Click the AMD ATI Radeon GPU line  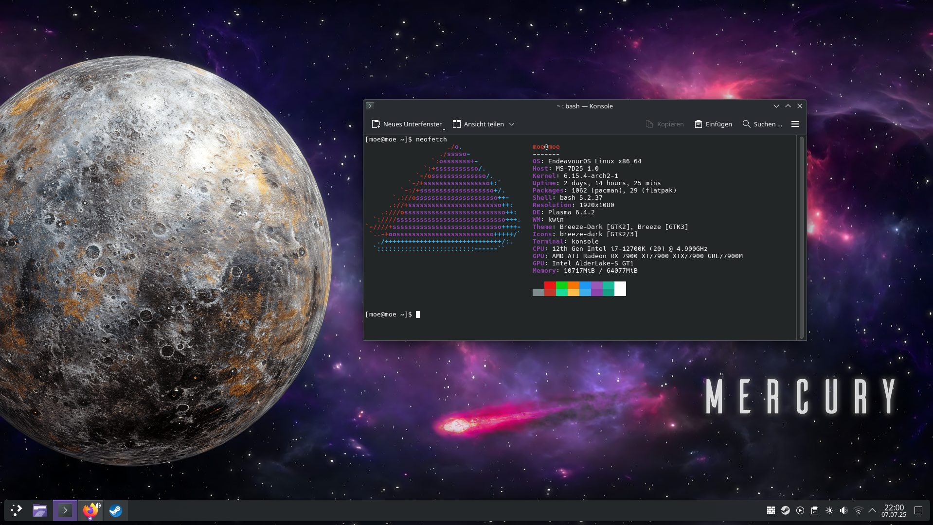click(x=638, y=256)
